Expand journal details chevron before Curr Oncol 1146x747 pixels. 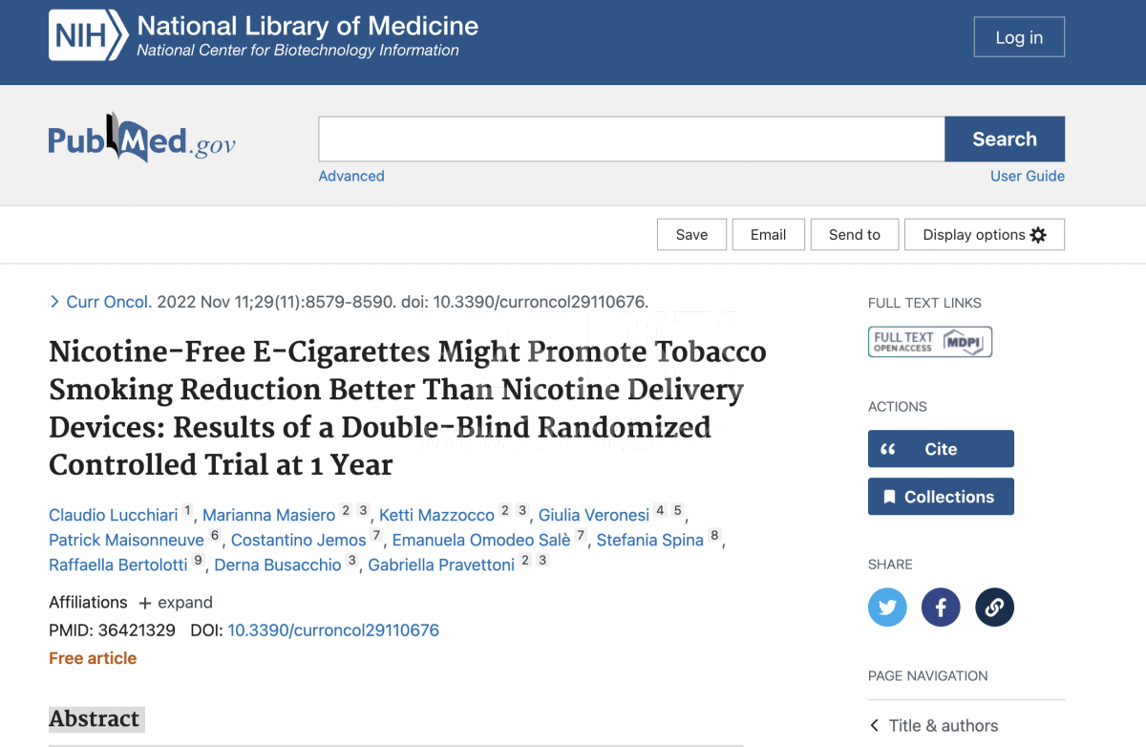(x=54, y=302)
